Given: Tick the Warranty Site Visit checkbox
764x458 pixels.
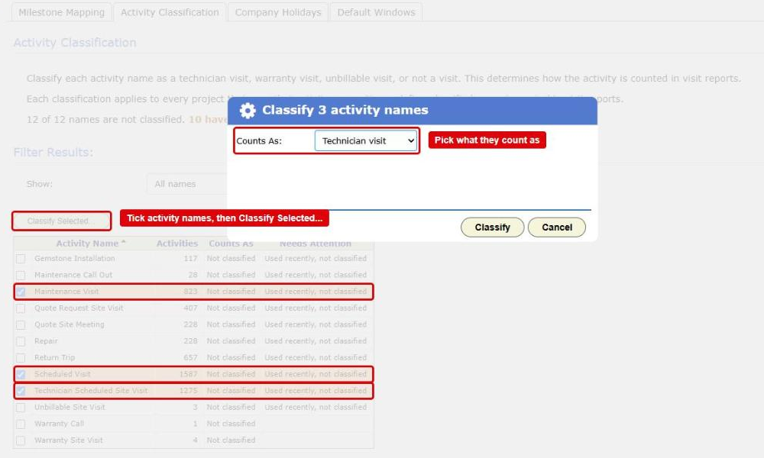Looking at the screenshot, I should point(21,440).
